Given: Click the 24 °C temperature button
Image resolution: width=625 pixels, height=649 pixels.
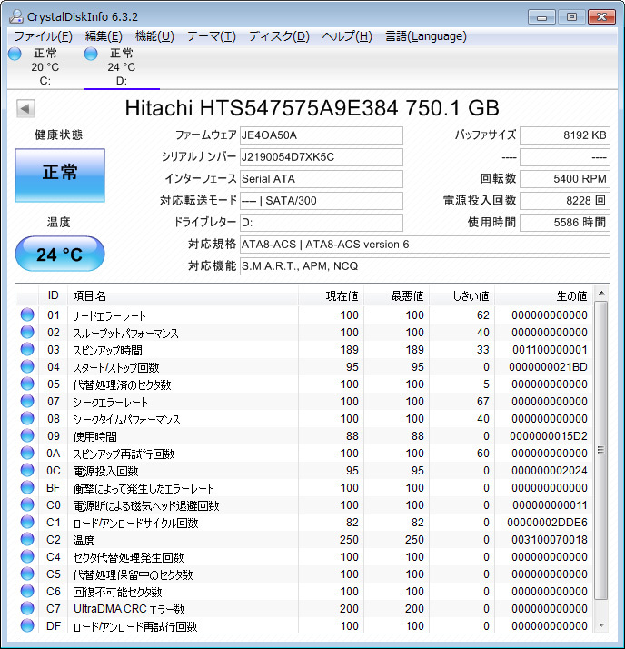Looking at the screenshot, I should [60, 255].
